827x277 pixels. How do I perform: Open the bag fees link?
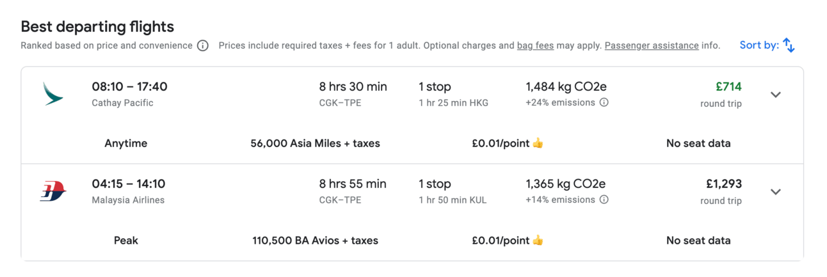coord(535,45)
